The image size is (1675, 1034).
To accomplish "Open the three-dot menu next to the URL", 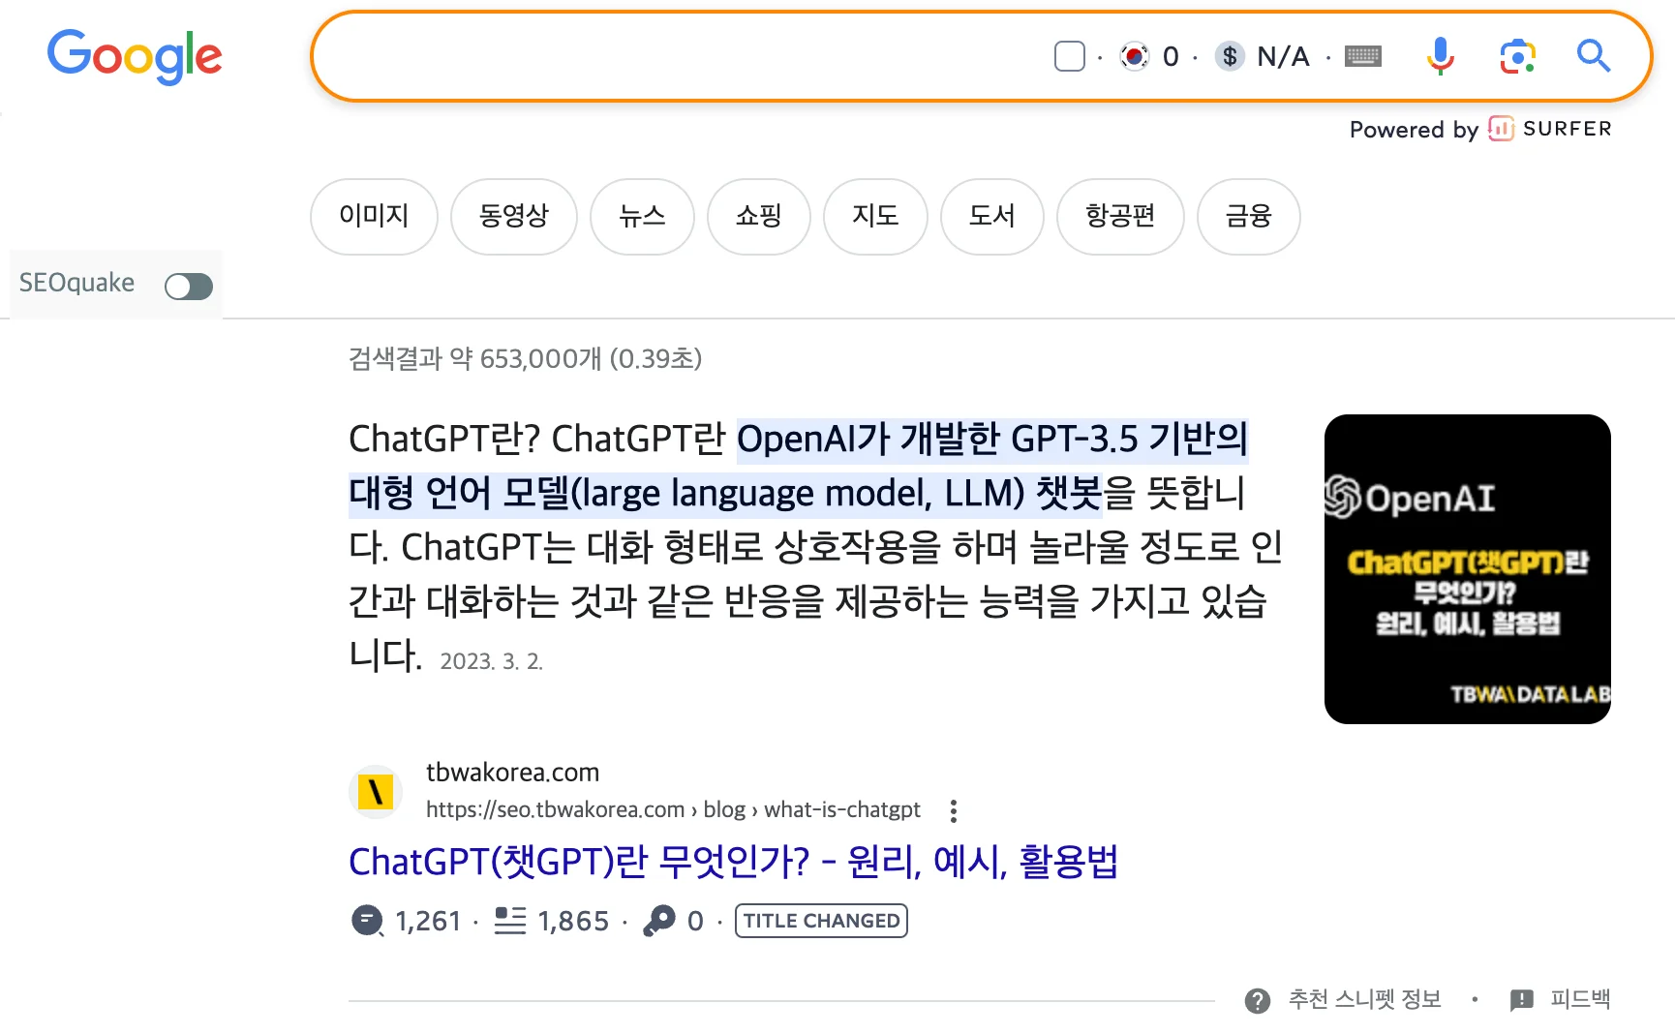I will pyautogui.click(x=954, y=810).
